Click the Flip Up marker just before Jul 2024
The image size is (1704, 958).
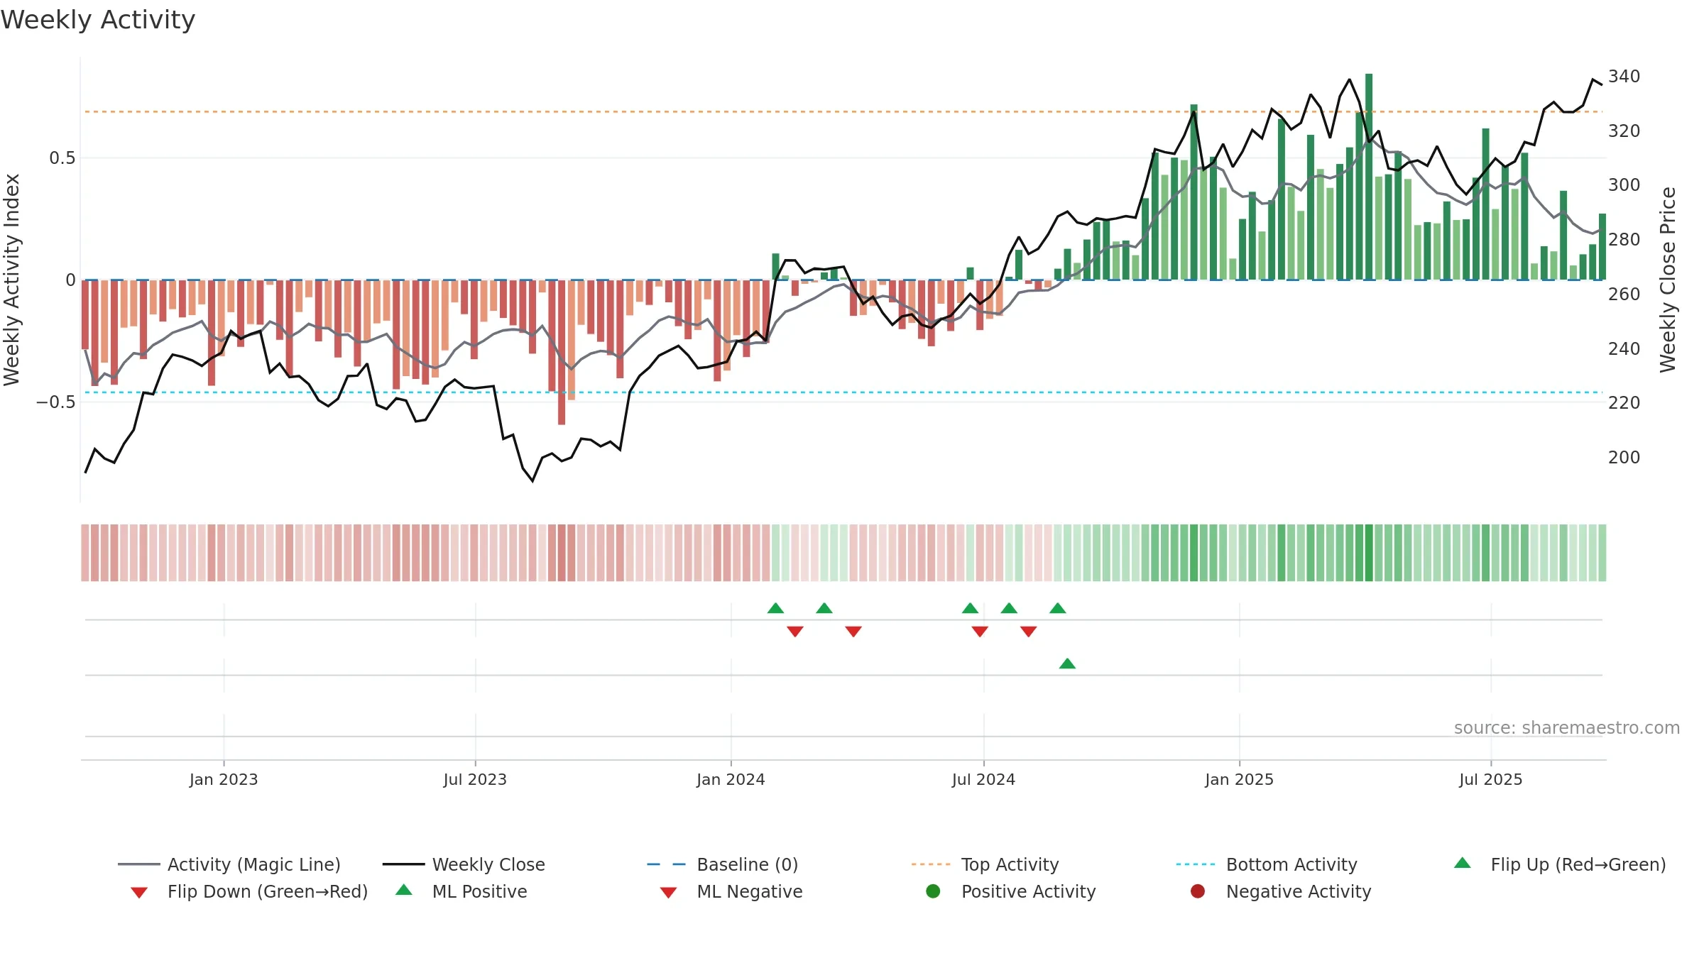pyautogui.click(x=970, y=608)
